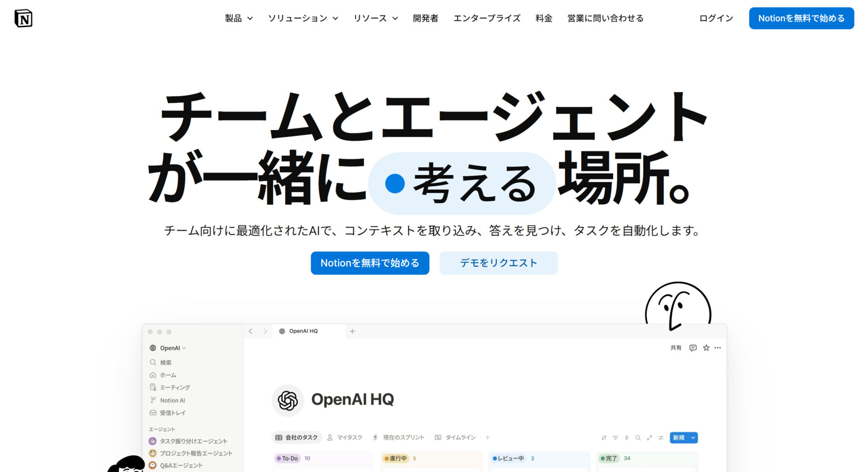Click the lightning automation icon
Viewport: 865px width, 472px height.
pyautogui.click(x=627, y=438)
